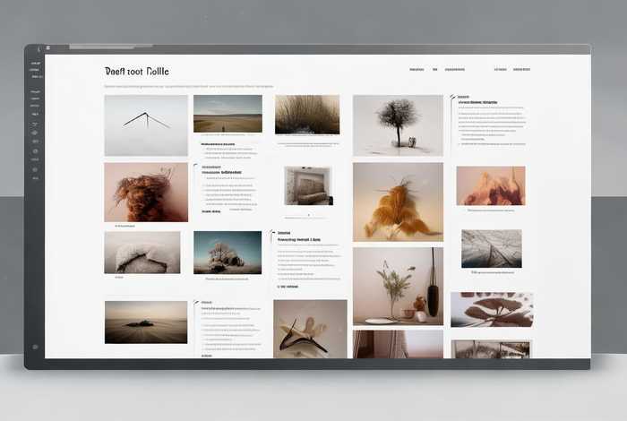This screenshot has width=627, height=421.
Task: Select the desert horizon landscape thumbnail
Action: (x=228, y=114)
